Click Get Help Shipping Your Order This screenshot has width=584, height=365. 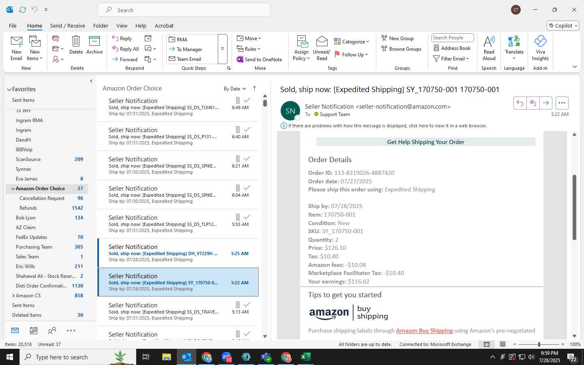point(425,142)
